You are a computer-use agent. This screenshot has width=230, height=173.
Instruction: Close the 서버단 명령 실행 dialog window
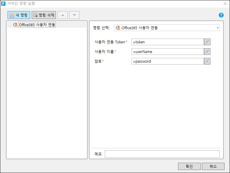[x=225, y=4]
